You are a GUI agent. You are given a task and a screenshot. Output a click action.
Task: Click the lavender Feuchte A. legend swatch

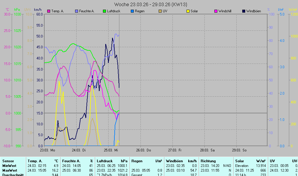77,11
